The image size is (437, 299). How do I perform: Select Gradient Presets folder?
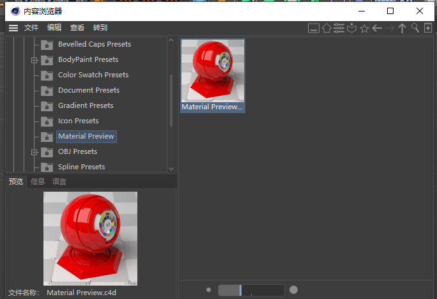click(x=86, y=105)
